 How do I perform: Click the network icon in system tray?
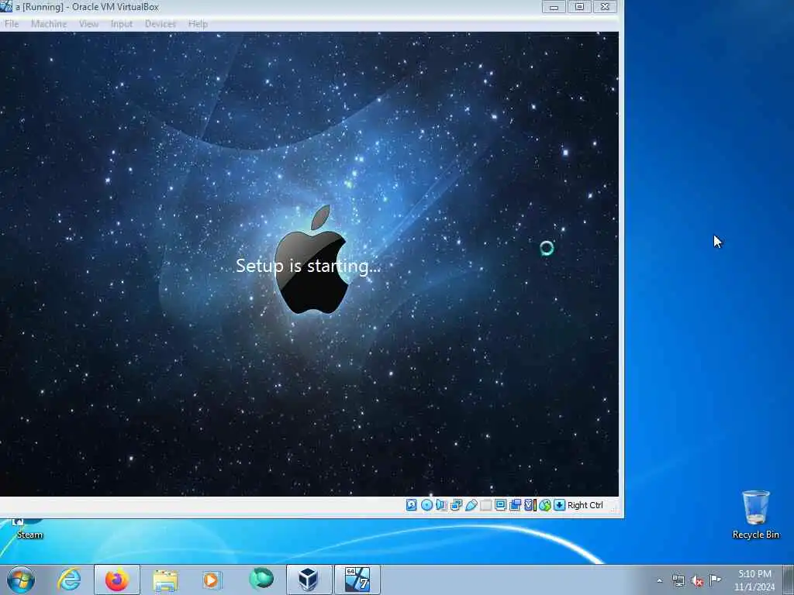coord(678,580)
